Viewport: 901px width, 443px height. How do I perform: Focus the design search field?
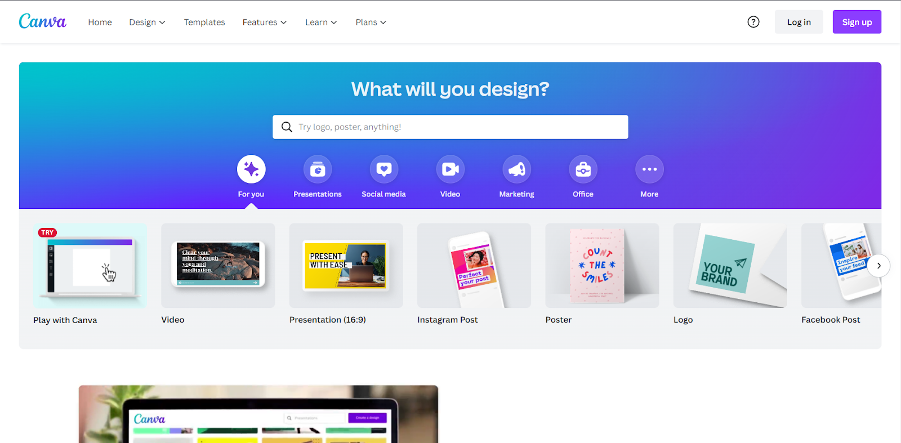[x=450, y=127]
